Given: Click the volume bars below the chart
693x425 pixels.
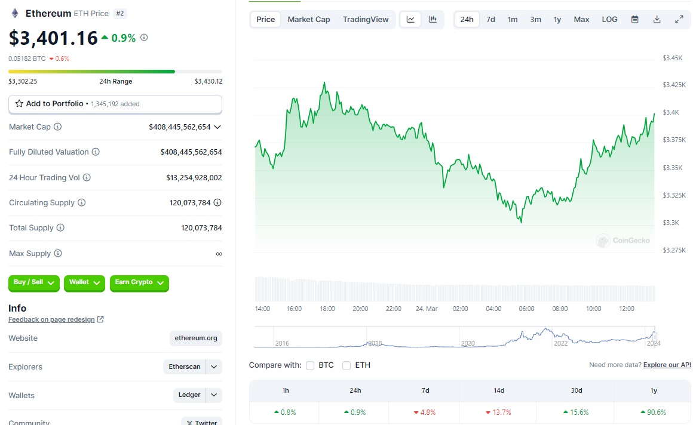Looking at the screenshot, I should [455, 290].
